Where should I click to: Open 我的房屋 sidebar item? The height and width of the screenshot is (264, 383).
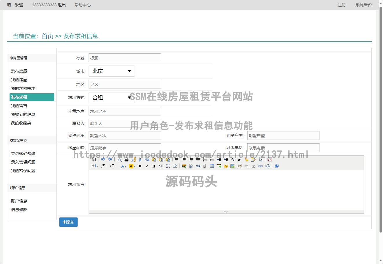tap(19, 80)
